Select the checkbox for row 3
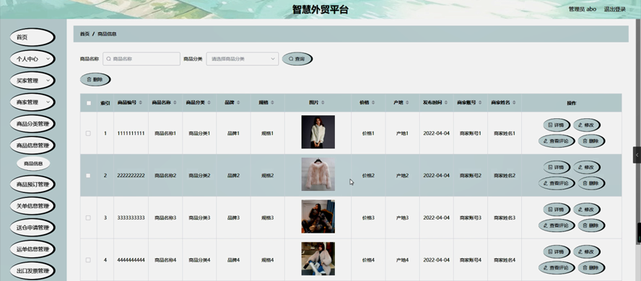The height and width of the screenshot is (281, 641). 88,218
